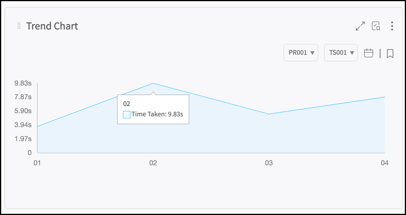Click the Time Taken legend color swatch
Viewport: 406px width, 215px height.
coord(127,114)
